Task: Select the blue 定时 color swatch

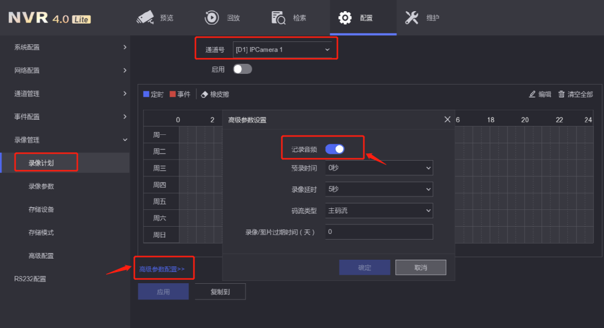Action: point(147,94)
